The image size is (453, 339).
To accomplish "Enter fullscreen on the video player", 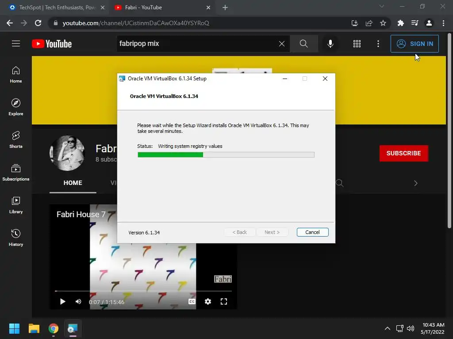I will pos(223,301).
